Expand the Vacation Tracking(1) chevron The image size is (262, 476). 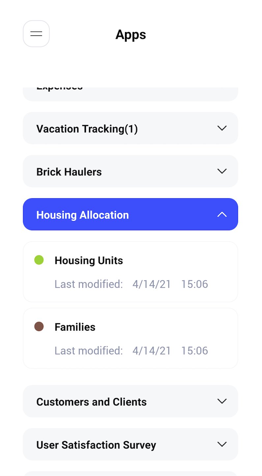click(x=222, y=128)
